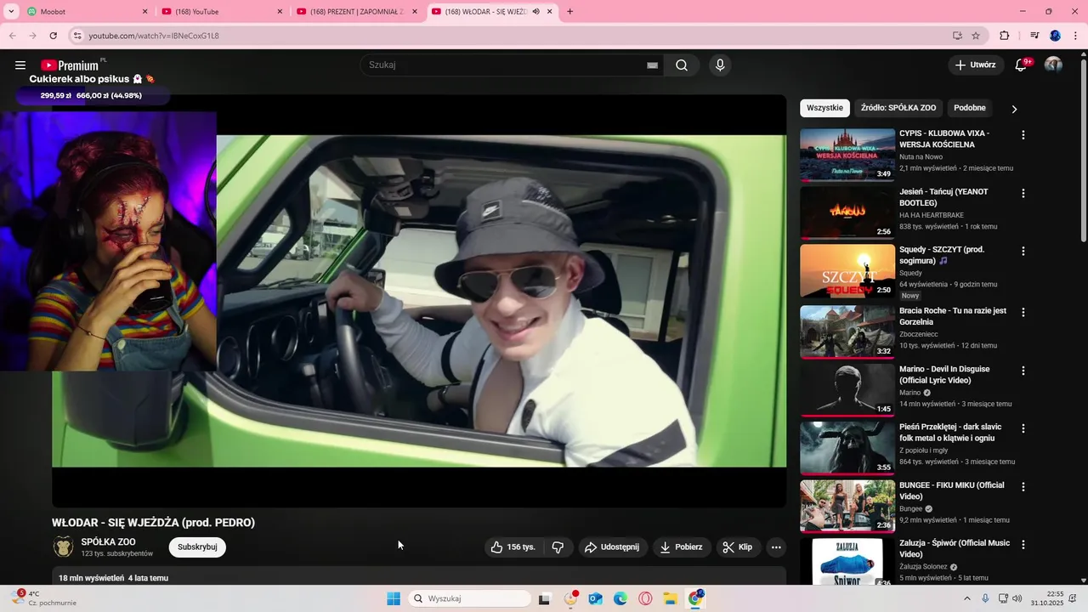The image size is (1088, 612).
Task: Mute audio on the WŁODAR tab speaker icon
Action: coord(536,12)
